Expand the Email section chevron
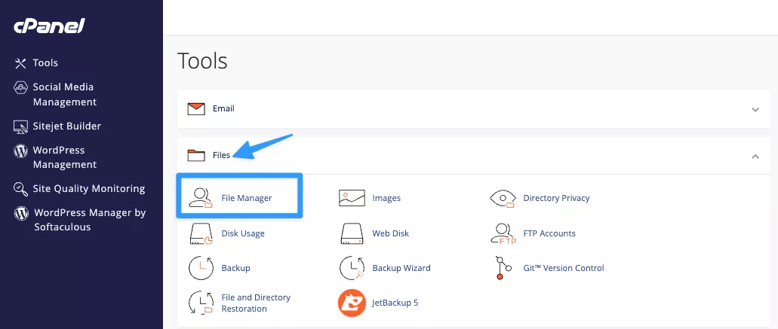 (755, 109)
